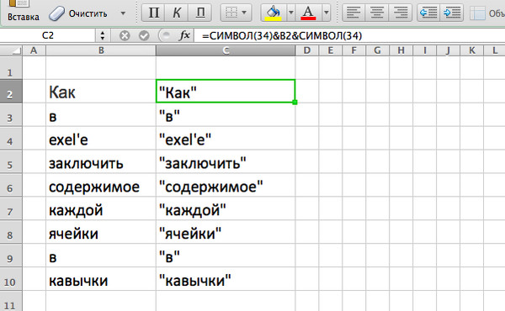Viewport: 505px width, 311px height.
Task: Click the cell with unquoted ячейки
Action: pyautogui.click(x=101, y=232)
